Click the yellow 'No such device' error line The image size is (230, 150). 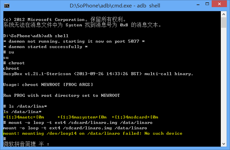pyautogui.click(x=93, y=133)
